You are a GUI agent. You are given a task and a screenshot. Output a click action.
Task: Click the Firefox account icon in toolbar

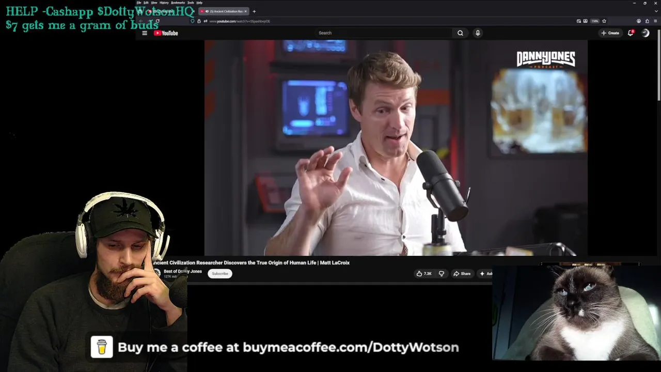pos(639,21)
